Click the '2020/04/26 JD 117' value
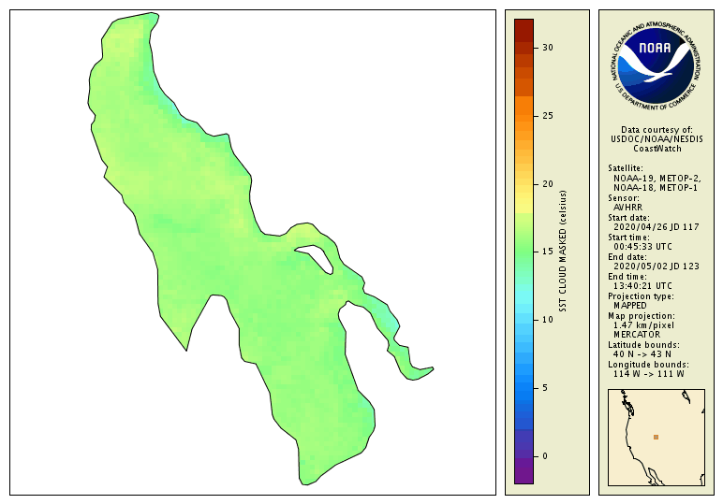The height and width of the screenshot is (504, 723). pyautogui.click(x=657, y=227)
